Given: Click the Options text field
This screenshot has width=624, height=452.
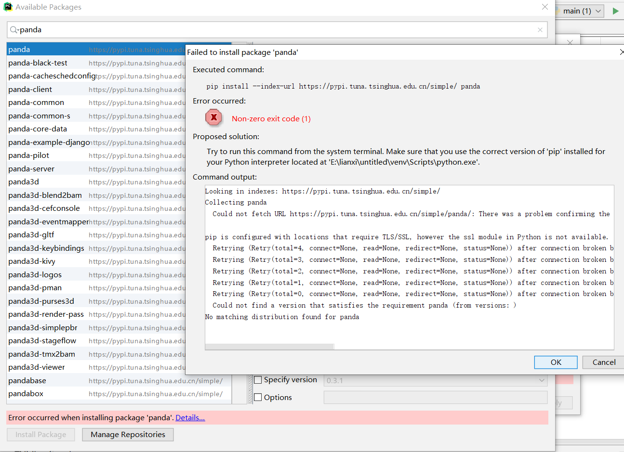Looking at the screenshot, I should tap(436, 397).
